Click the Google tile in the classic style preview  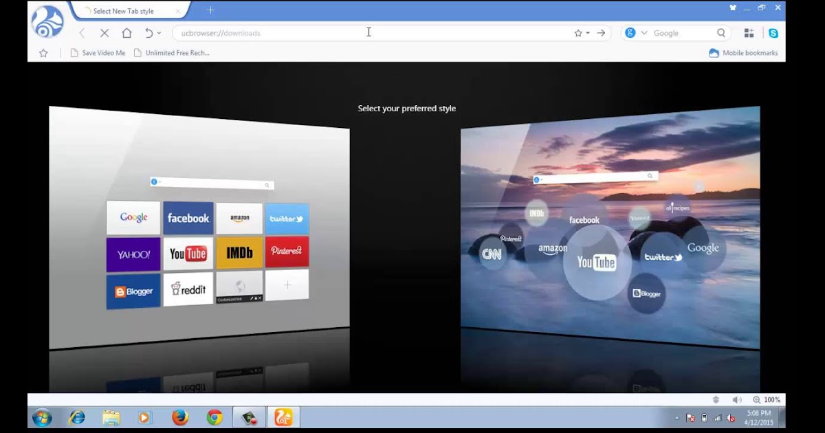tap(133, 218)
